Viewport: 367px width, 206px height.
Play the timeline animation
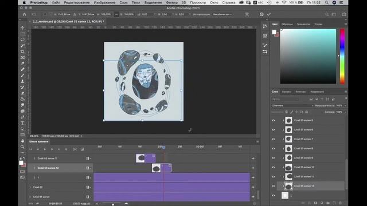(45, 149)
